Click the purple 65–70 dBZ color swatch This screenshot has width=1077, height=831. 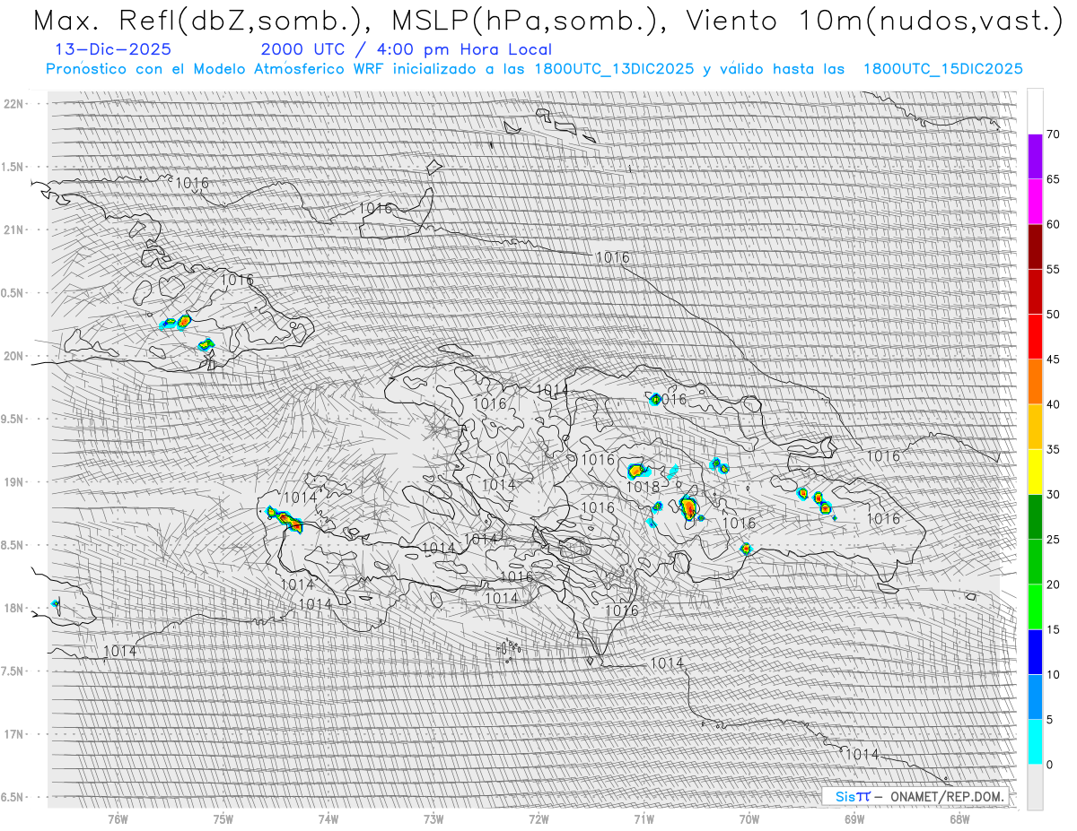point(1035,157)
